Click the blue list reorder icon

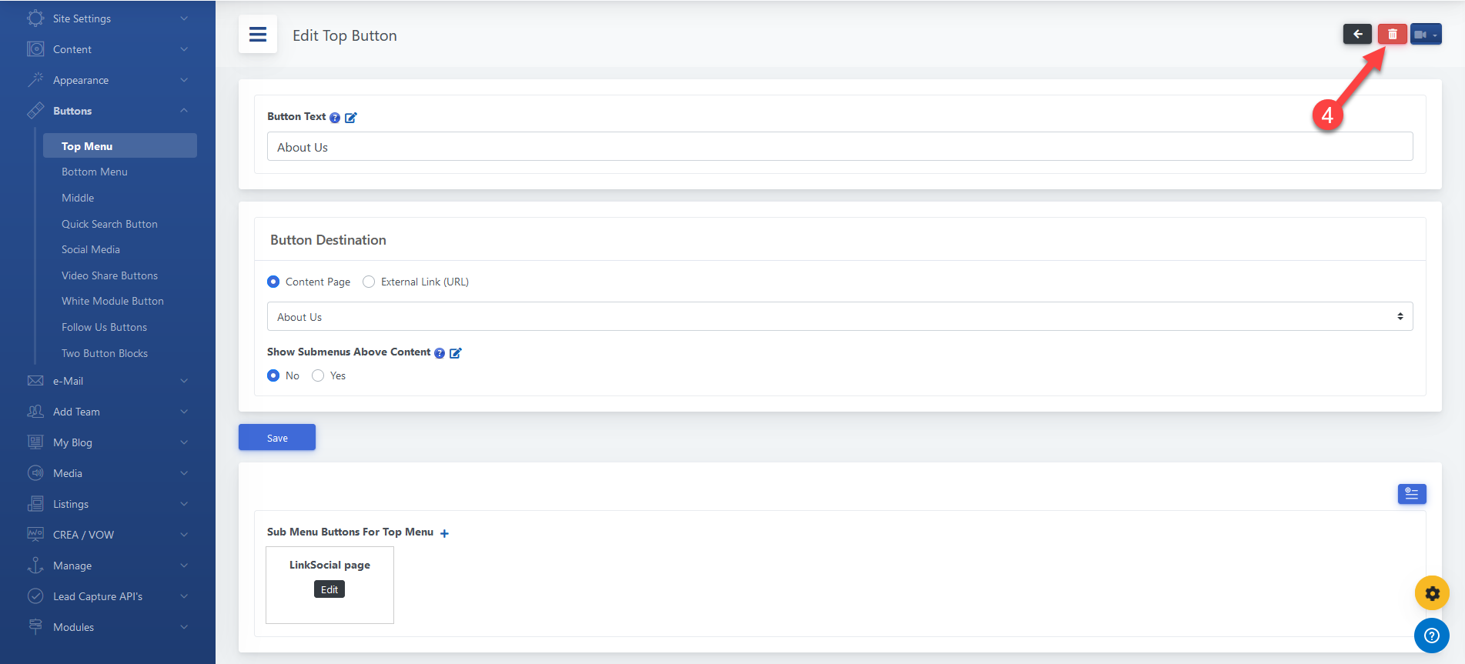point(1412,494)
